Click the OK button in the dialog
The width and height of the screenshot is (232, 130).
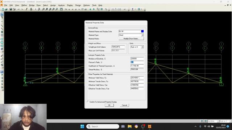click(109, 105)
